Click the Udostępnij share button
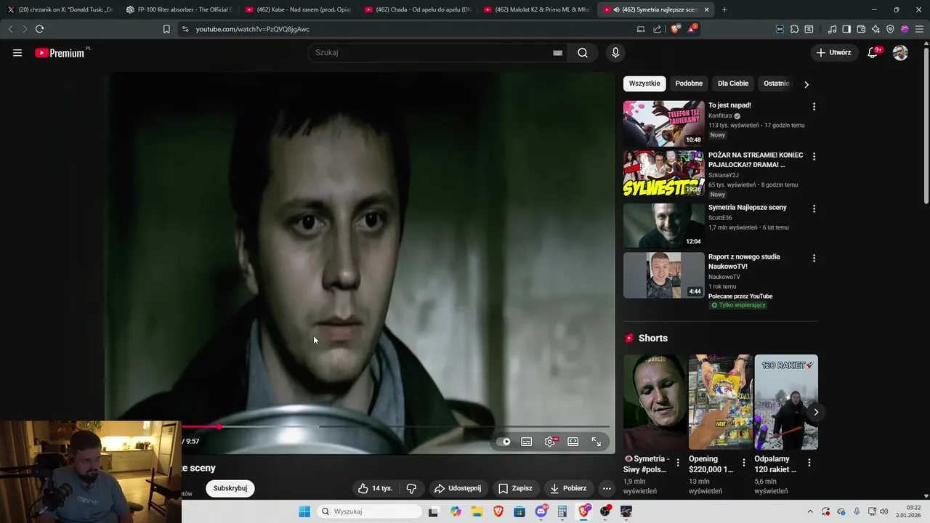Image resolution: width=930 pixels, height=523 pixels. pyautogui.click(x=458, y=488)
